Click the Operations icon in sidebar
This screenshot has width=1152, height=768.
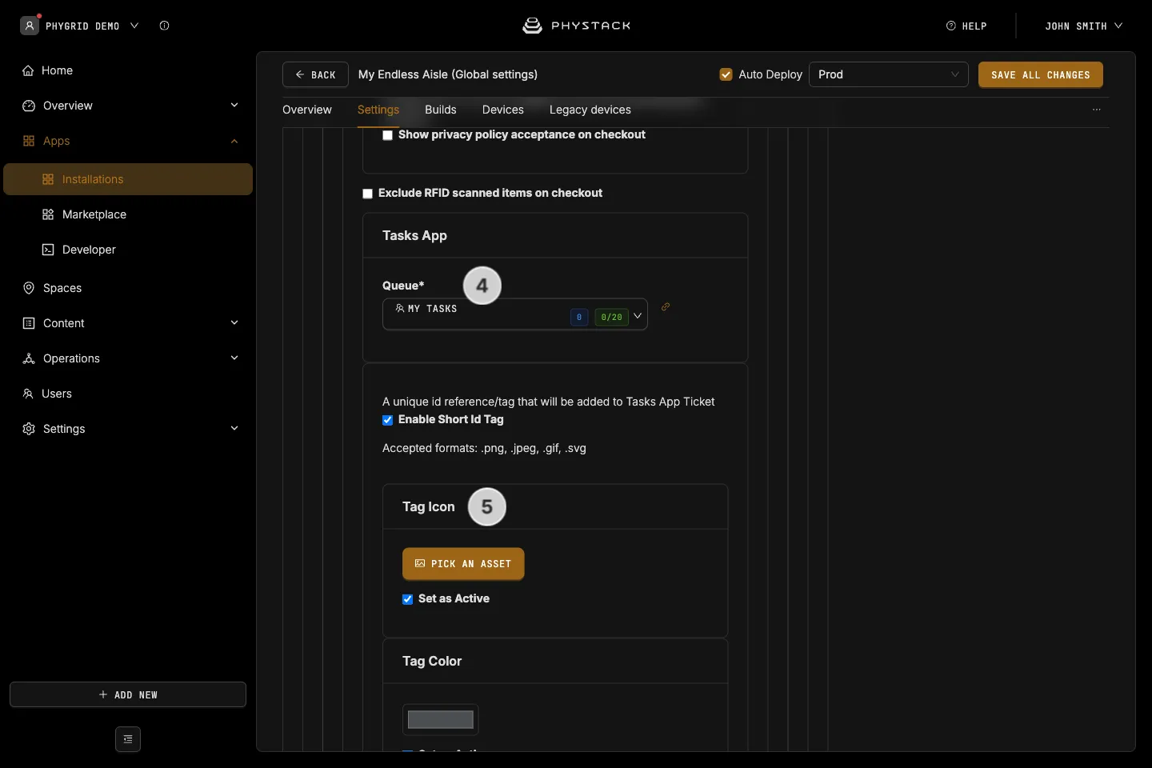29,358
